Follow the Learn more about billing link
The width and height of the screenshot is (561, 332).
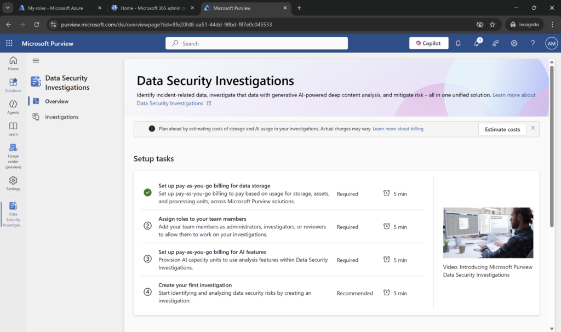398,129
